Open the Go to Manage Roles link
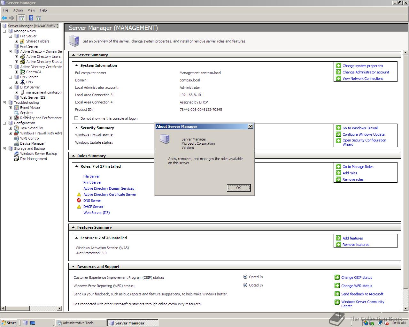This screenshot has width=409, height=327. pyautogui.click(x=358, y=167)
